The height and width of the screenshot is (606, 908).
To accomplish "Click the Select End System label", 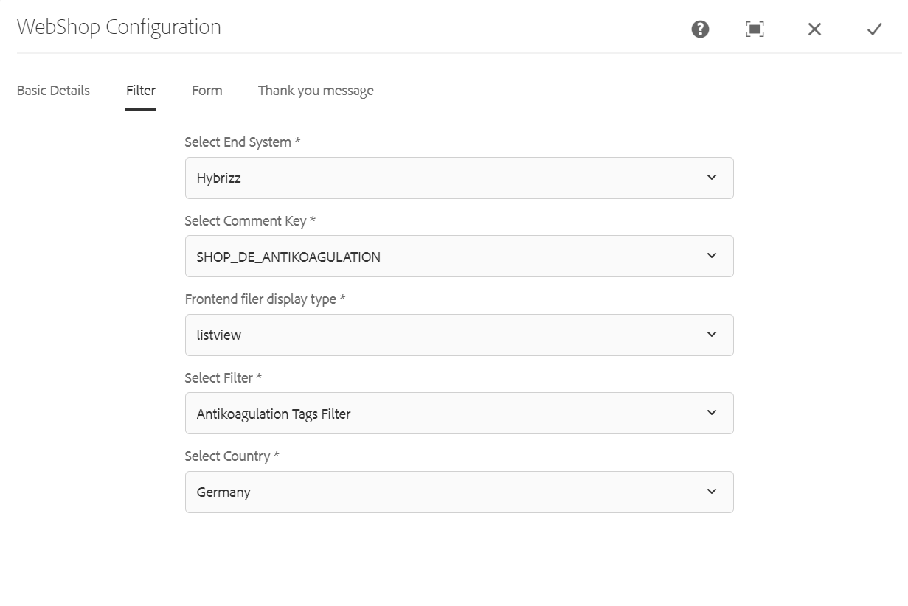I will (x=243, y=142).
